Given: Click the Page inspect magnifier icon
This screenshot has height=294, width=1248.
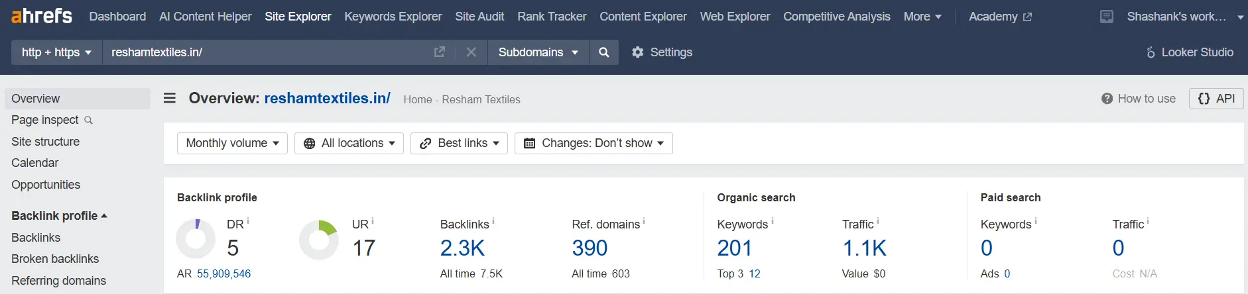Looking at the screenshot, I should (x=88, y=121).
